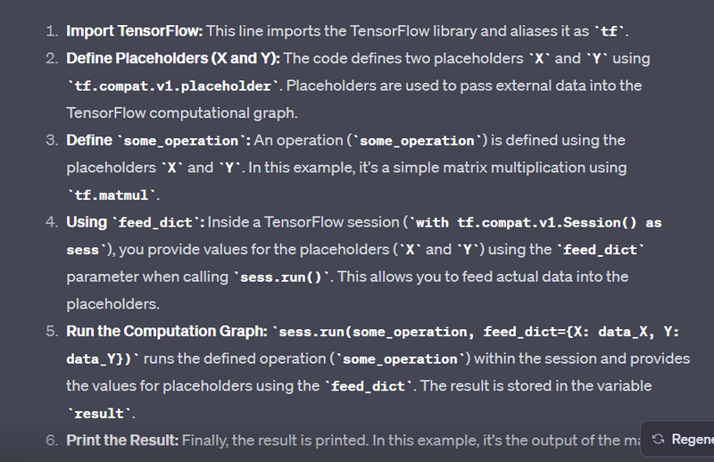The image size is (714, 462).
Task: Click 'Run the Computation Graph:' heading
Action: tap(167, 332)
